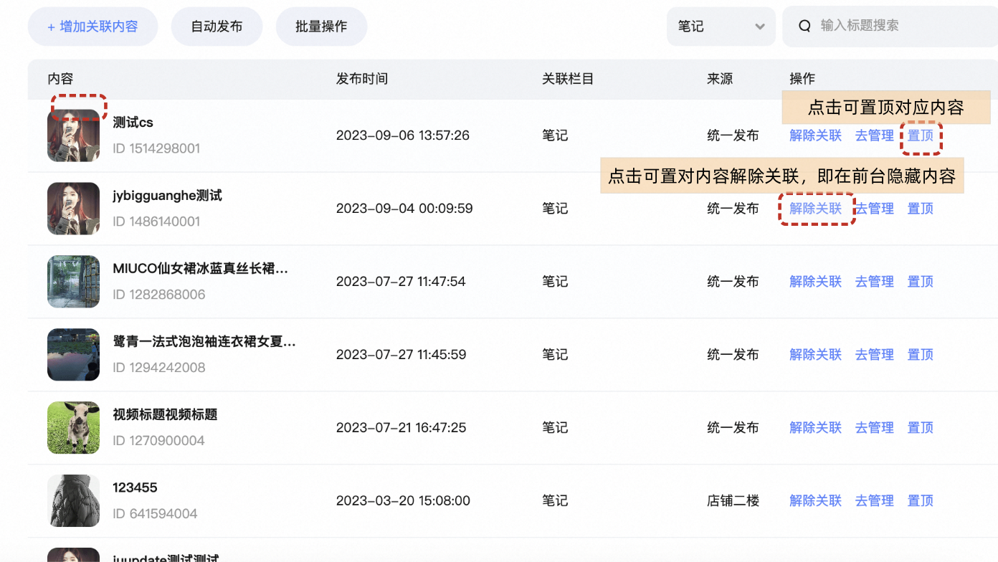Click 去管理 for 视频标题视频标题

point(875,428)
